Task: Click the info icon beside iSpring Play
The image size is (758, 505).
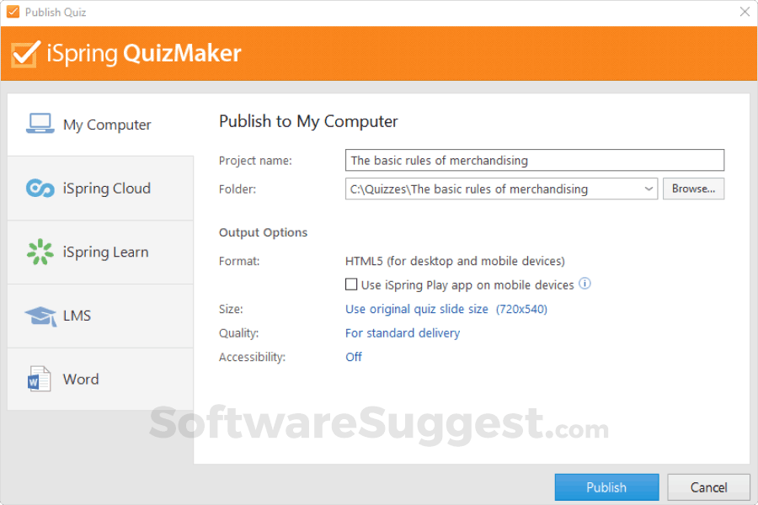Action: [585, 284]
